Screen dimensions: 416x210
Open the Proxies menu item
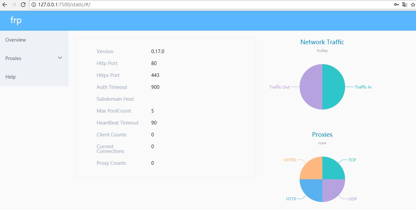(x=34, y=58)
